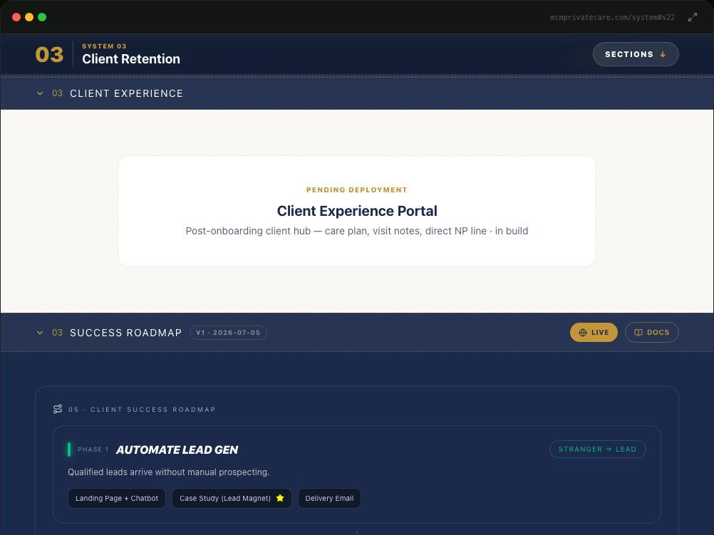
Task: Minimize the window with yellow button
Action: coord(29,17)
